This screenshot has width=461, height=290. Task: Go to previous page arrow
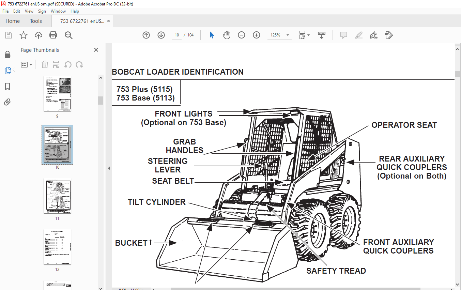(146, 35)
